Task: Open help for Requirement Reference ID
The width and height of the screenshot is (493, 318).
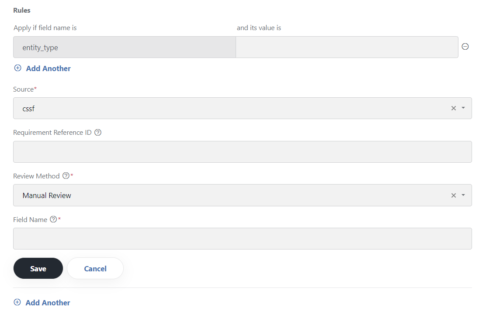Action: tap(98, 133)
